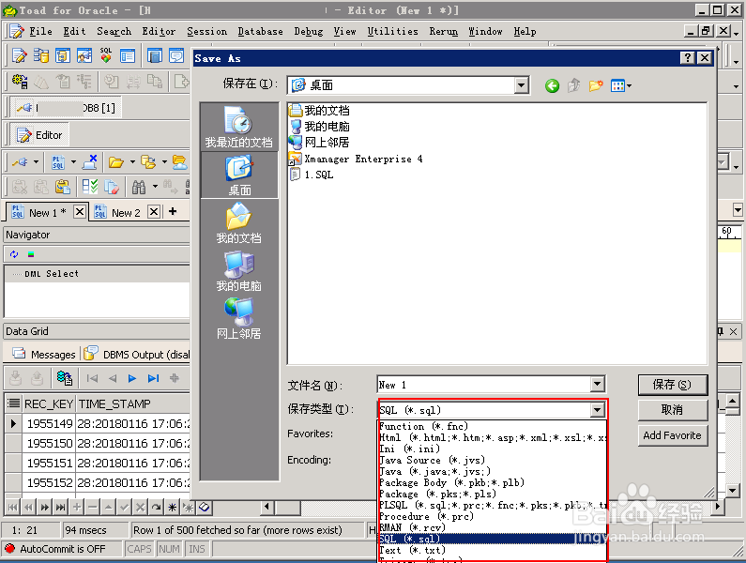Open dropdown arrow next to PL SQL icon
The width and height of the screenshot is (746, 563).
click(73, 162)
